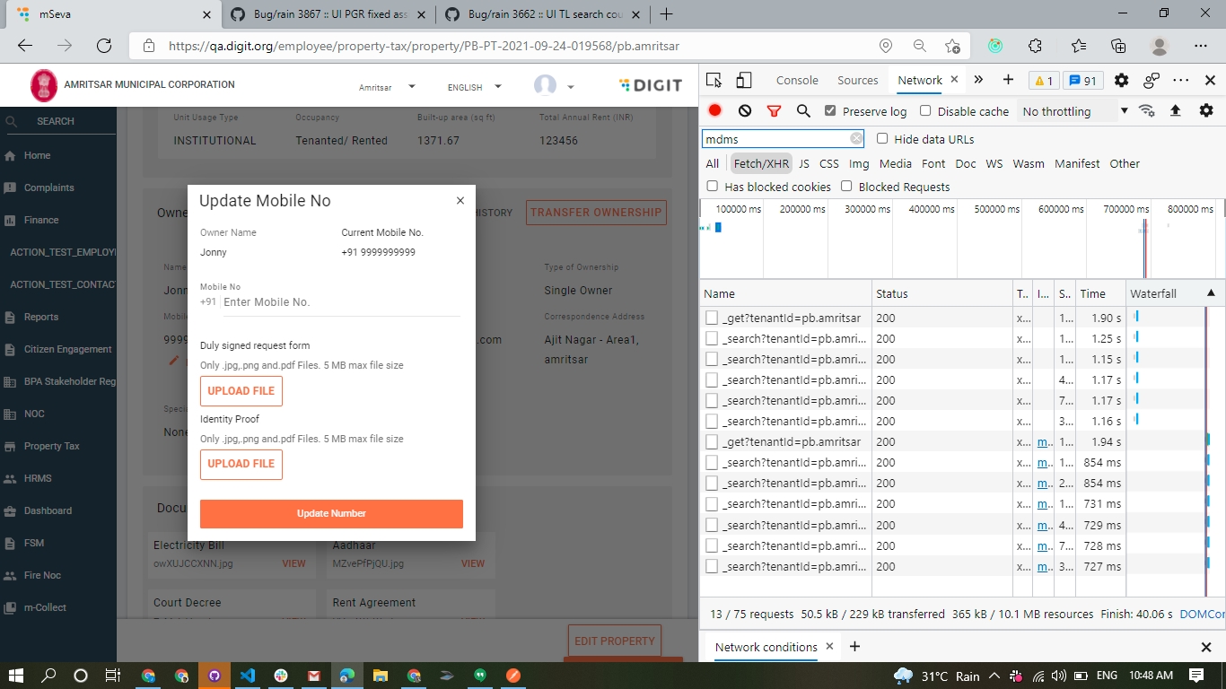Switch to the Console tab
This screenshot has height=689, width=1226.
[x=797, y=80]
